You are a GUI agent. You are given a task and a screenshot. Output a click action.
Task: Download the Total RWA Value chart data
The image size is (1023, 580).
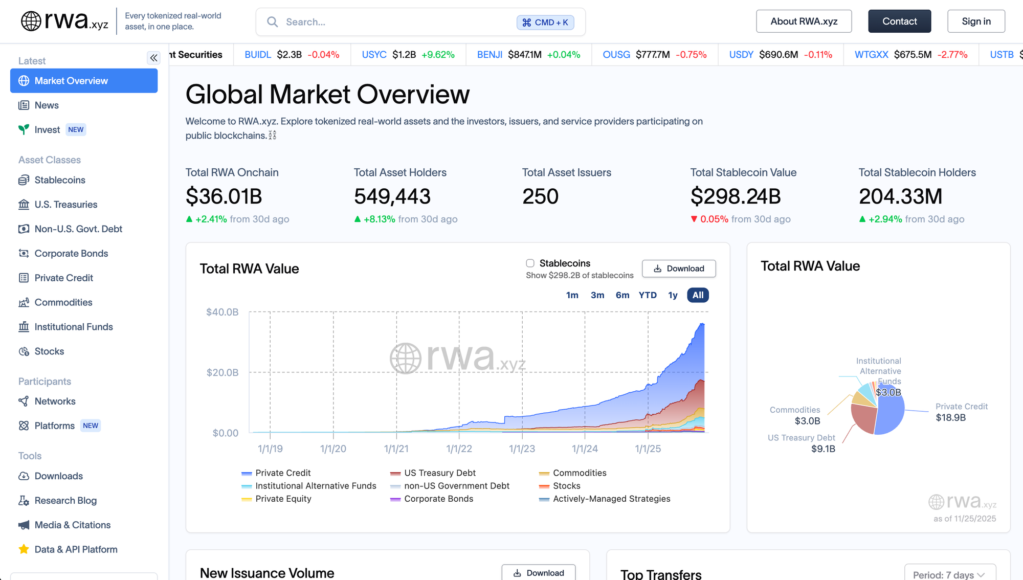(x=678, y=269)
